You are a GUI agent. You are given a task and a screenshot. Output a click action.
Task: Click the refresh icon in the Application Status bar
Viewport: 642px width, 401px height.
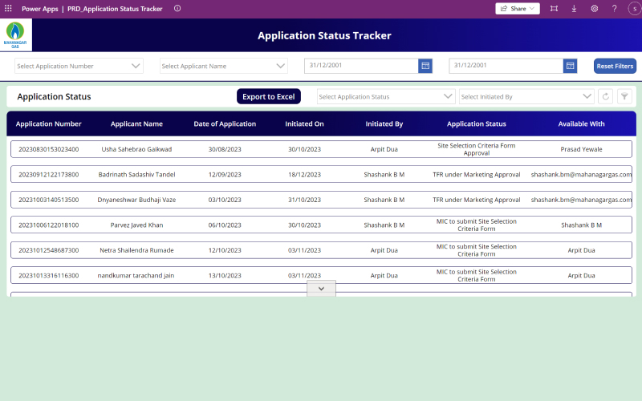tap(606, 96)
